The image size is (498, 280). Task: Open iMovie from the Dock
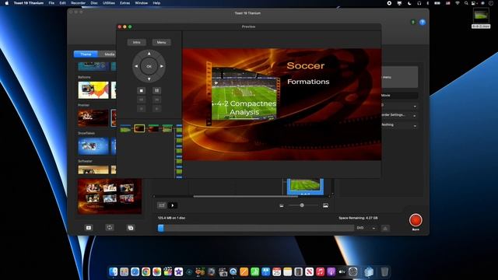pos(178,271)
